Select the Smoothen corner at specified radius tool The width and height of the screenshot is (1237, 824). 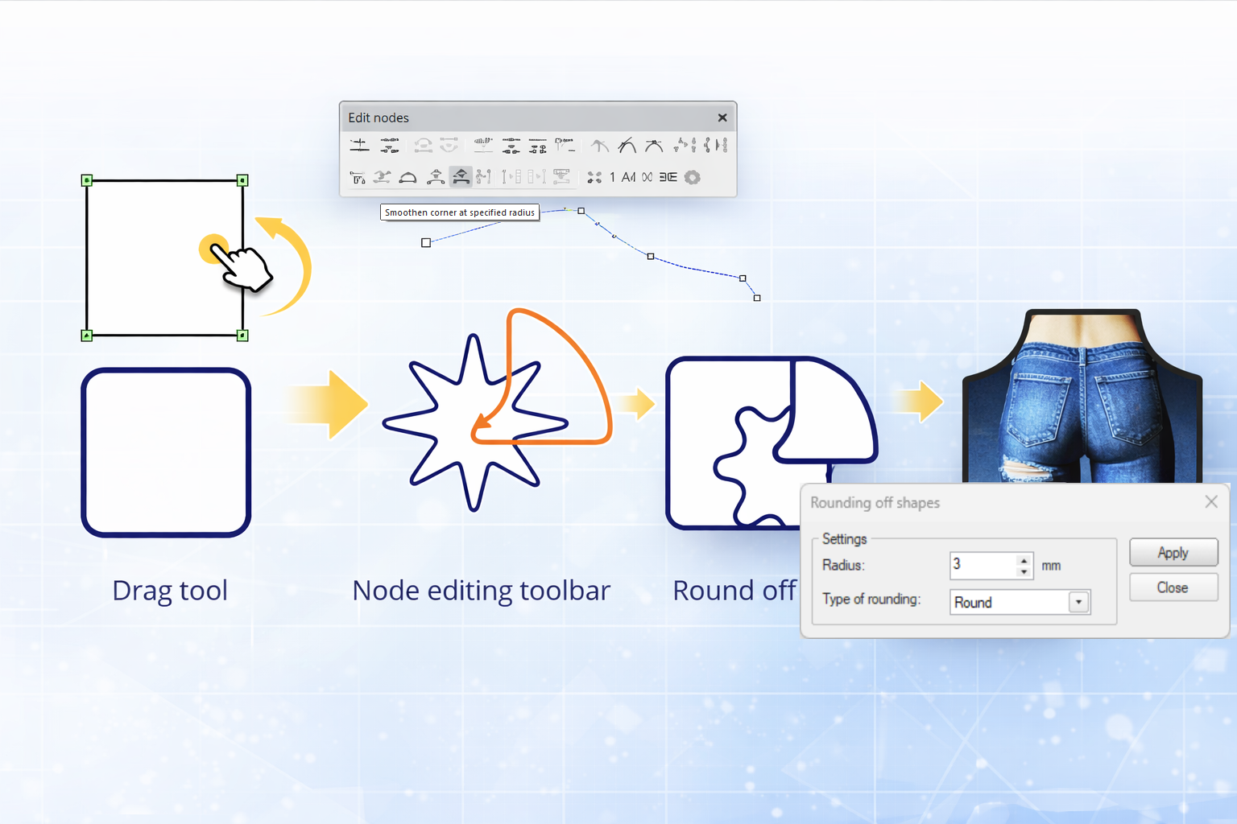point(461,177)
